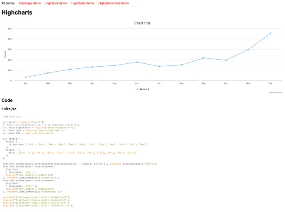The height and width of the screenshot is (212, 285).
Task: Click the 300 y-axis label
Action: [x=10, y=49]
